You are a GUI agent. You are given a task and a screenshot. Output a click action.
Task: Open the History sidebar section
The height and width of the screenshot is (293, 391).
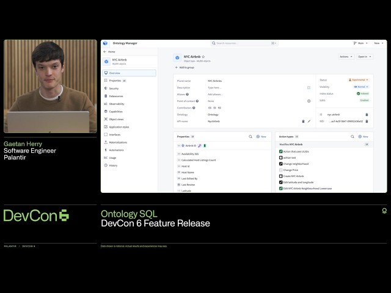129,165
